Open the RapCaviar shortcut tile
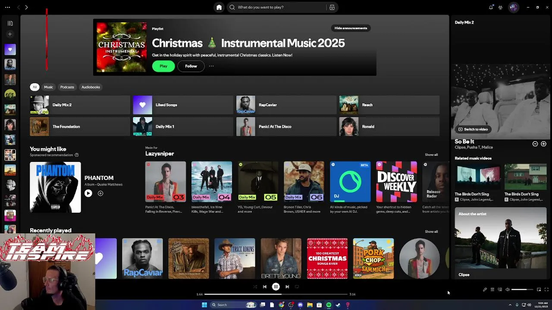The image size is (552, 310). [x=286, y=105]
